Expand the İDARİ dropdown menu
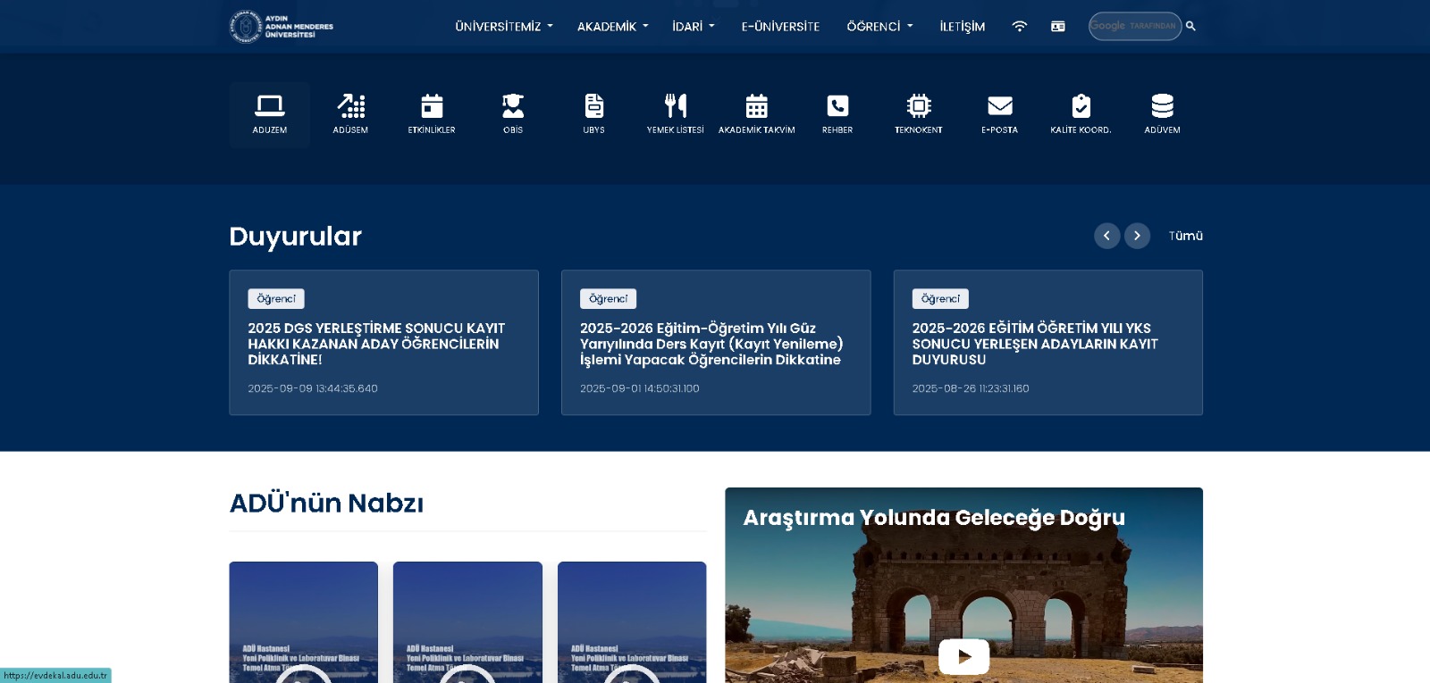 click(694, 27)
